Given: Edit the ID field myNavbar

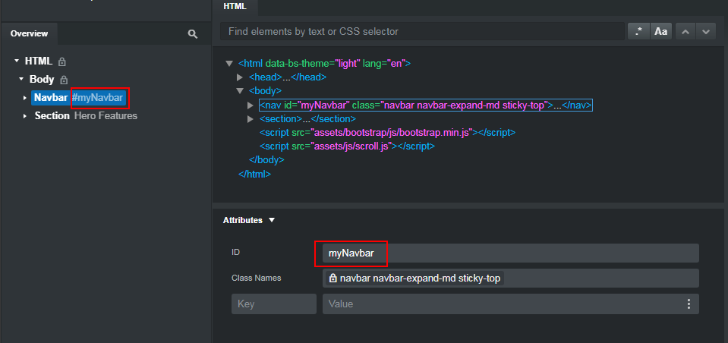Looking at the screenshot, I should 511,253.
